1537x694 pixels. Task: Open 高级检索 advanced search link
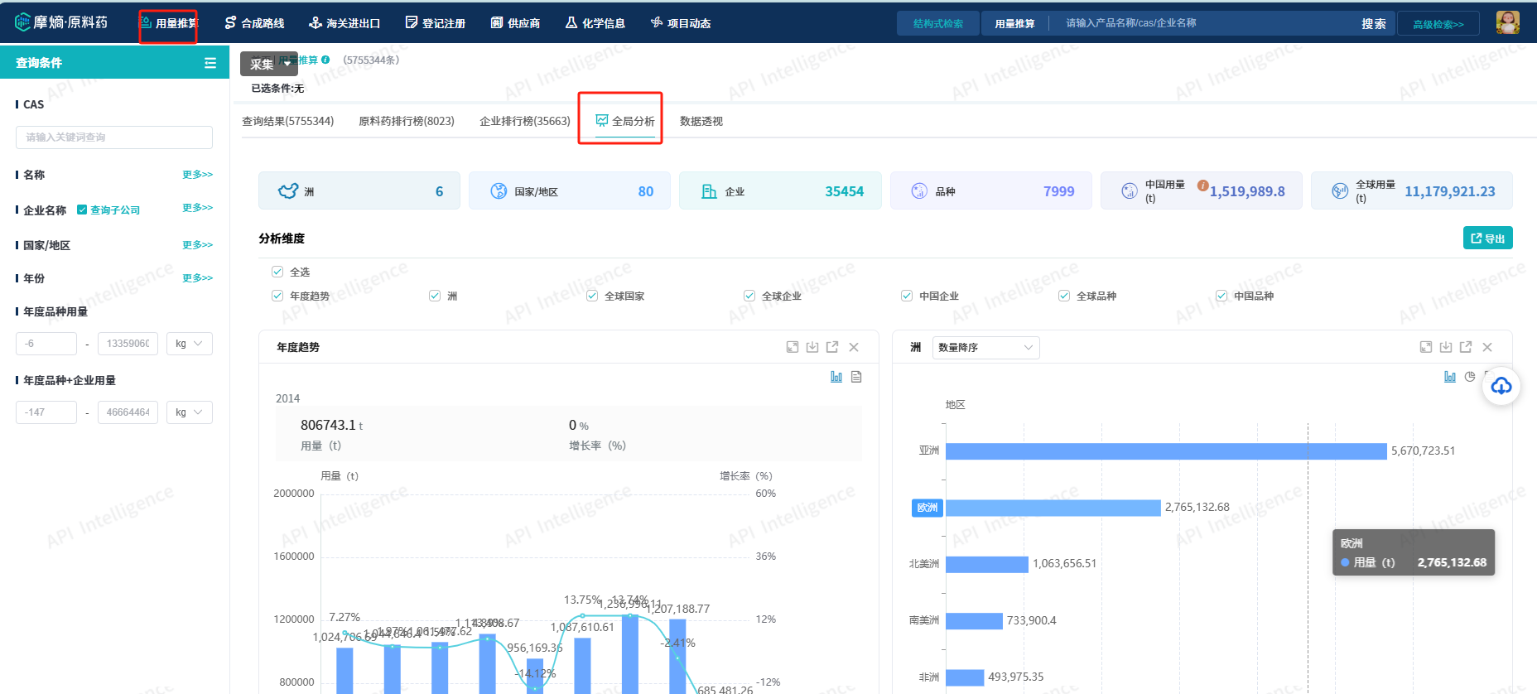point(1438,24)
